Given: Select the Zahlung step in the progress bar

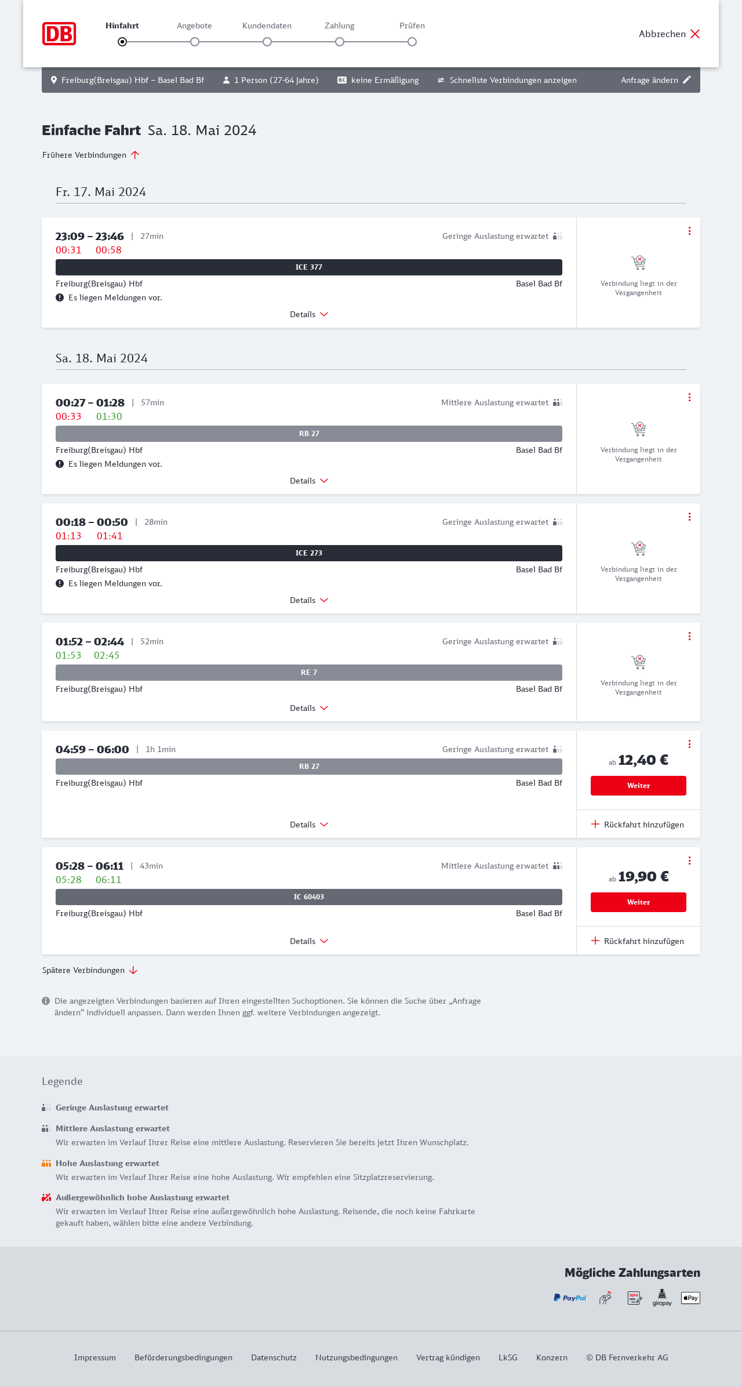Looking at the screenshot, I should (340, 42).
